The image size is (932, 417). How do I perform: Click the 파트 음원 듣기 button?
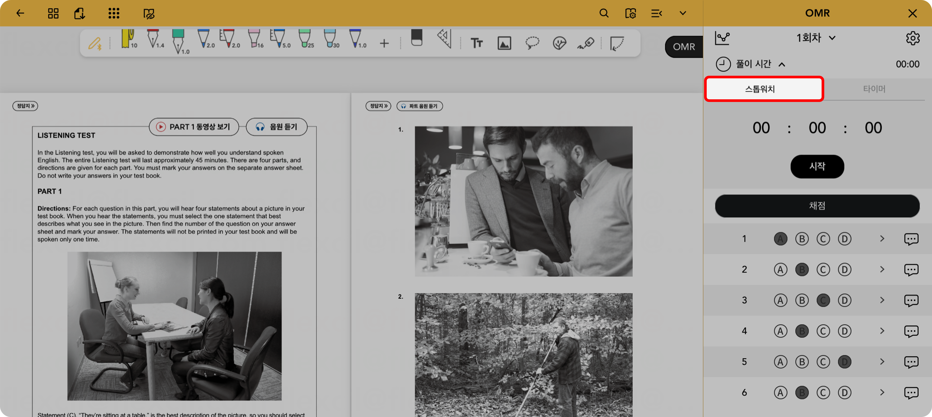tap(420, 106)
